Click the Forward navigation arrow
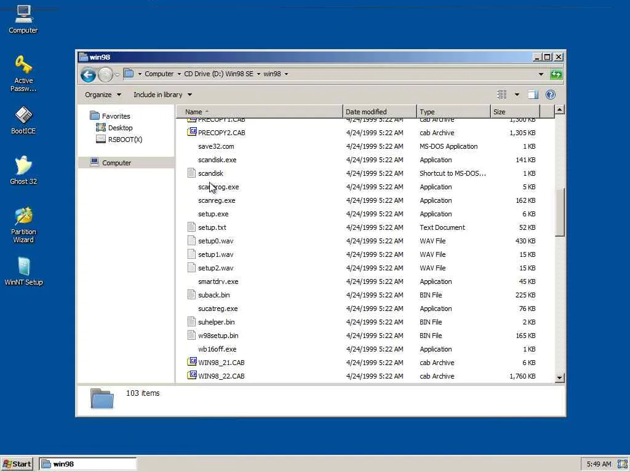The height and width of the screenshot is (472, 630). pos(105,74)
